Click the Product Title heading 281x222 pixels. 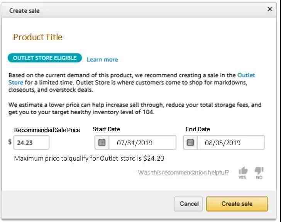click(38, 37)
